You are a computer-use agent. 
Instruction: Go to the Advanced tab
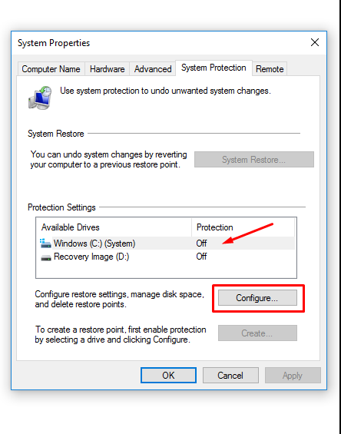153,69
